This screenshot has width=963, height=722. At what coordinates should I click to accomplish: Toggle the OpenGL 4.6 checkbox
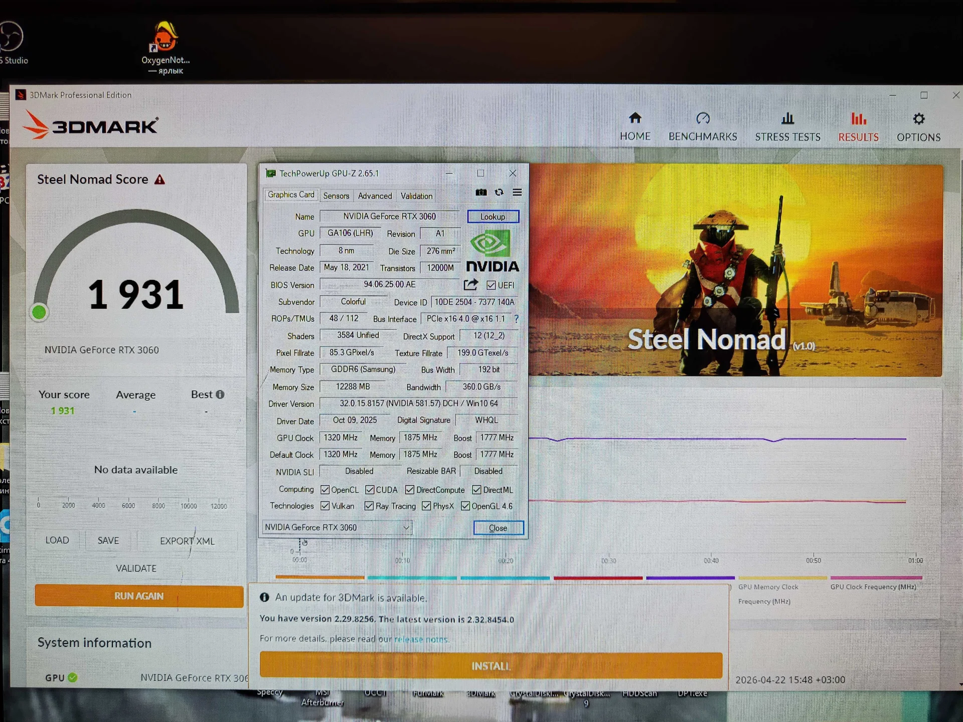click(x=465, y=506)
